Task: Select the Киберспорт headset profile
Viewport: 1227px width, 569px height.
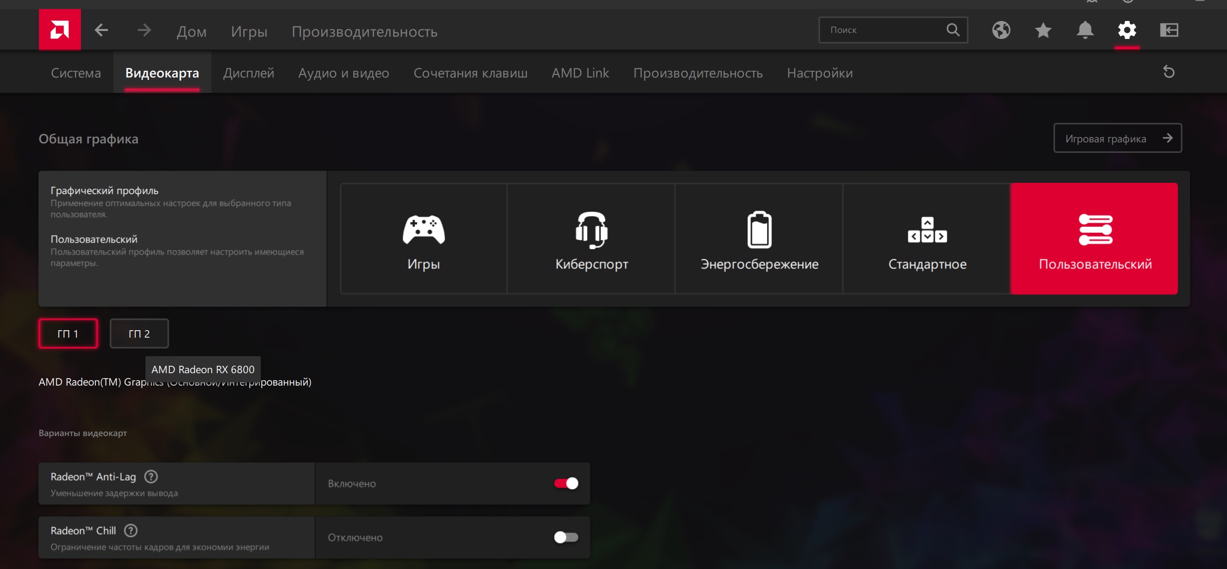Action: point(592,239)
